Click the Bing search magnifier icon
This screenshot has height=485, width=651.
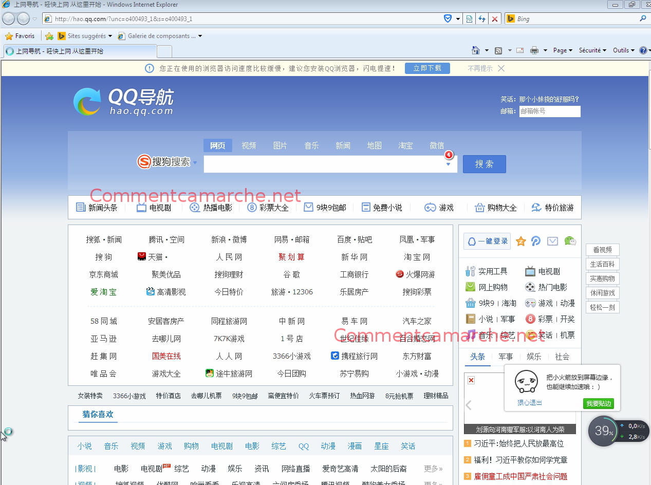pyautogui.click(x=643, y=18)
